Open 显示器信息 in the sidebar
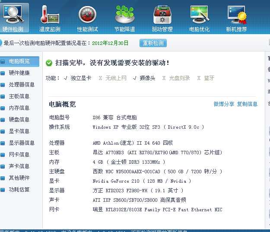The width and height of the screenshot is (270, 232). [x=22, y=143]
